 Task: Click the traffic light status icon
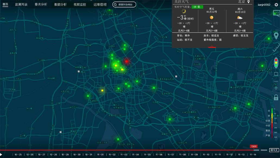pos(276,63)
